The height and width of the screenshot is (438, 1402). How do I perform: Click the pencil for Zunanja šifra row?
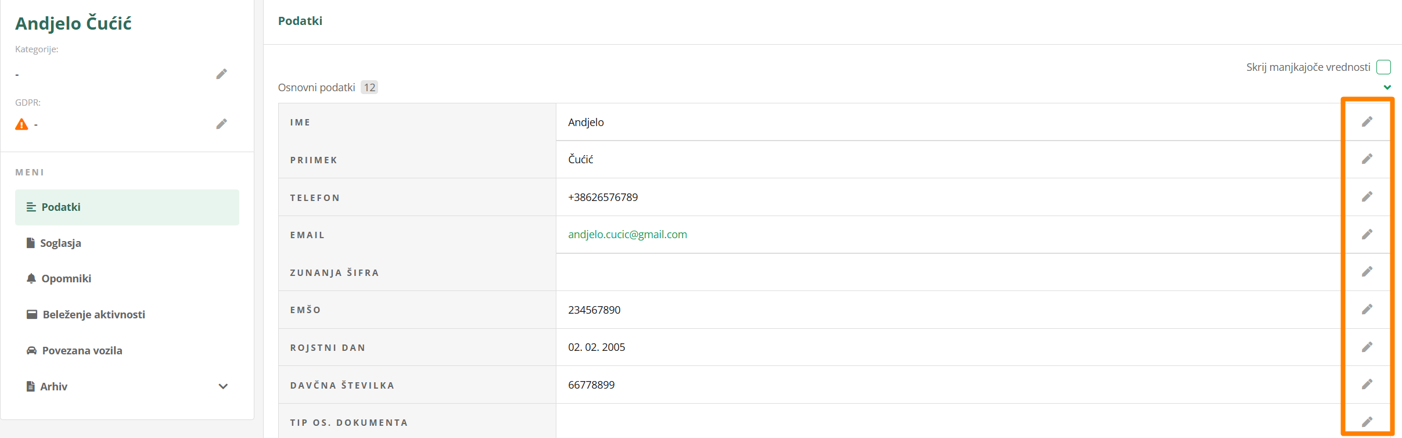[1367, 272]
